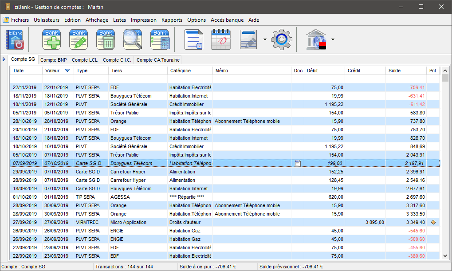Open the red calendar scheduler icon

(221, 39)
